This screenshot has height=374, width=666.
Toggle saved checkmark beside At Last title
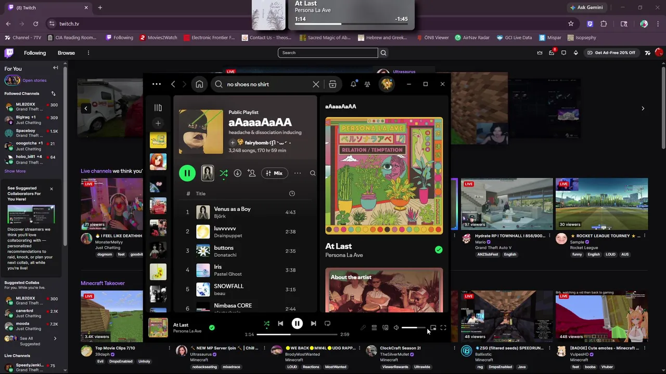click(x=439, y=250)
